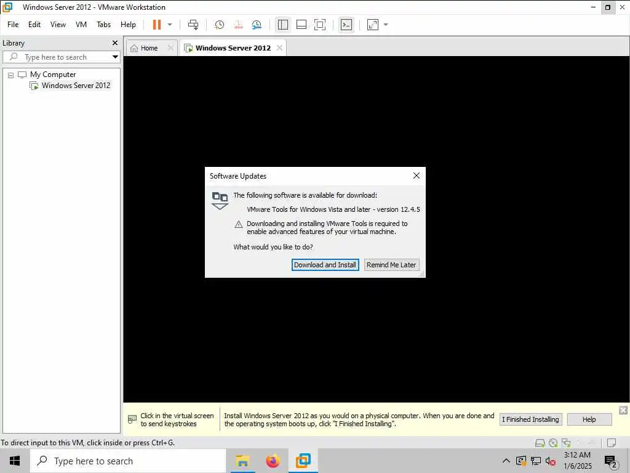Screen dimensions: 630x473
Task: Click VMware Workstation taskbar icon
Action: click(x=303, y=461)
